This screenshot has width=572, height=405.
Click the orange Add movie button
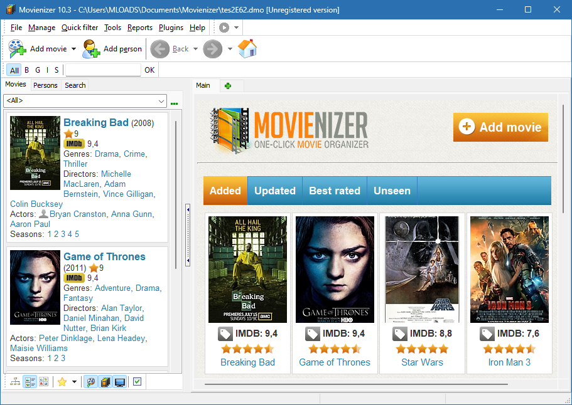pos(500,127)
